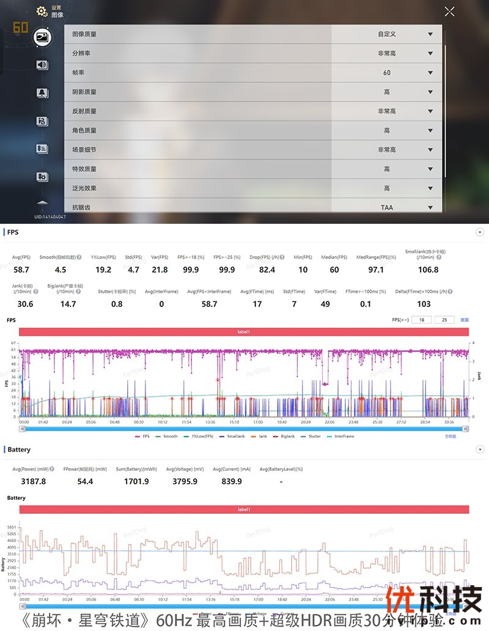
Task: Open the account profile settings icon
Action: pos(42,149)
